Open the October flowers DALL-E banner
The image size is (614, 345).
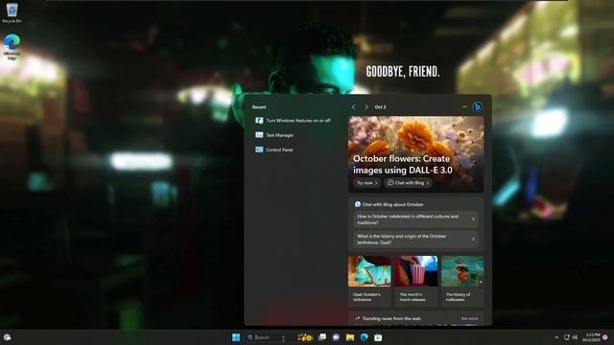(415, 154)
